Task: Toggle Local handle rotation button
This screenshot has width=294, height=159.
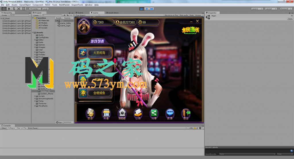Action: click(x=44, y=9)
